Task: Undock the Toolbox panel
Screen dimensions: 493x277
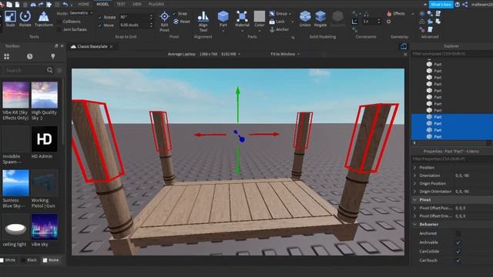Action: [x=56, y=46]
